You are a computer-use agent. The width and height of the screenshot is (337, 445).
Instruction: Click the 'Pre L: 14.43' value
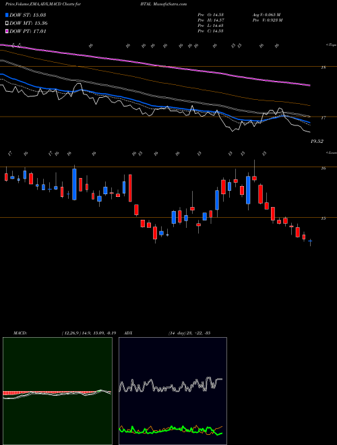210,26
